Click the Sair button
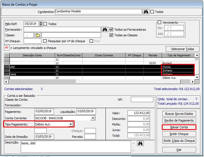The image size is (204, 157). pyautogui.click(x=179, y=150)
